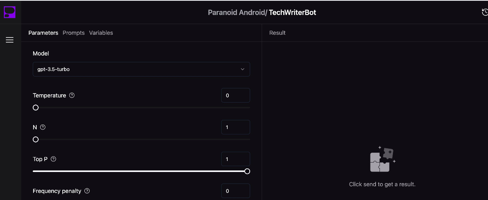
Task: Switch to the Prompts tab
Action: point(74,33)
